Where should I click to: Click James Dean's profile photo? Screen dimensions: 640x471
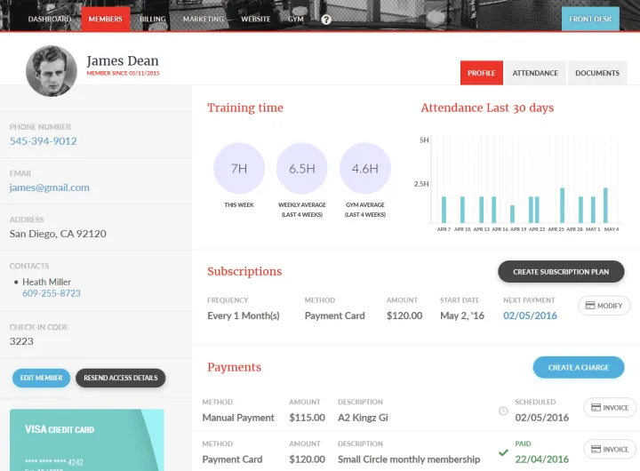[x=52, y=71]
